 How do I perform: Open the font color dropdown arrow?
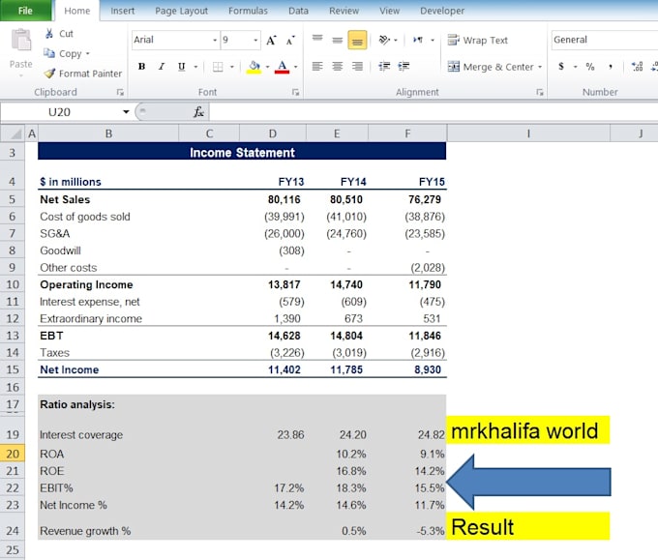click(296, 67)
